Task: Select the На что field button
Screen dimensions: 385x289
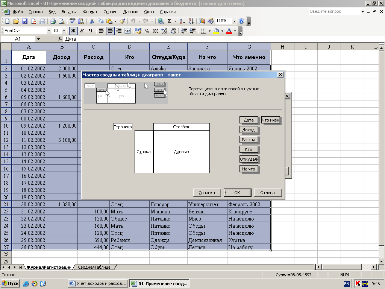Action: point(249,169)
